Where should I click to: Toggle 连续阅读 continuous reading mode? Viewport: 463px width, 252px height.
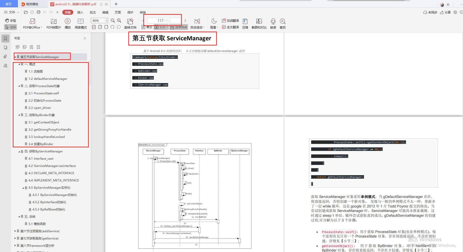pos(178,27)
